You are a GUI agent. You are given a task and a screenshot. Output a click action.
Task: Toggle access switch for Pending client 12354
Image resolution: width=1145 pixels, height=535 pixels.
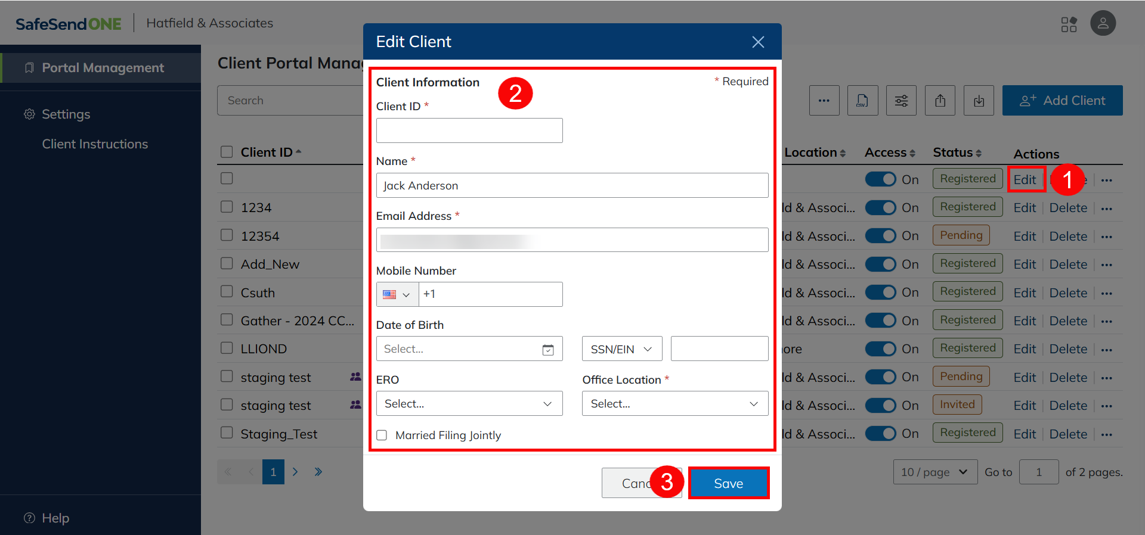pyautogui.click(x=880, y=236)
